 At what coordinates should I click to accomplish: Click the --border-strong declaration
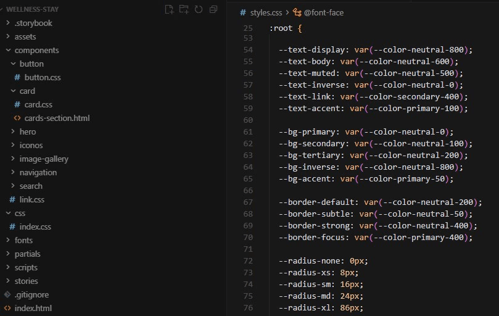378,226
